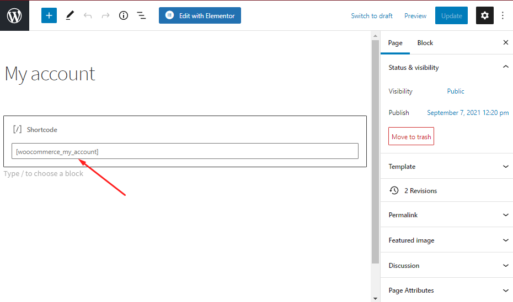Screen dimensions: 513x302
Task: Open the Options three-dot menu
Action: coord(503,15)
